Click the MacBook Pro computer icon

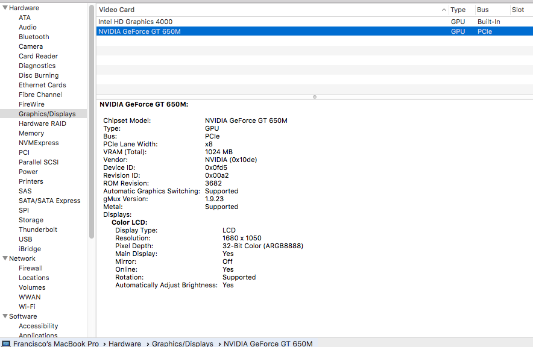pyautogui.click(x=6, y=343)
